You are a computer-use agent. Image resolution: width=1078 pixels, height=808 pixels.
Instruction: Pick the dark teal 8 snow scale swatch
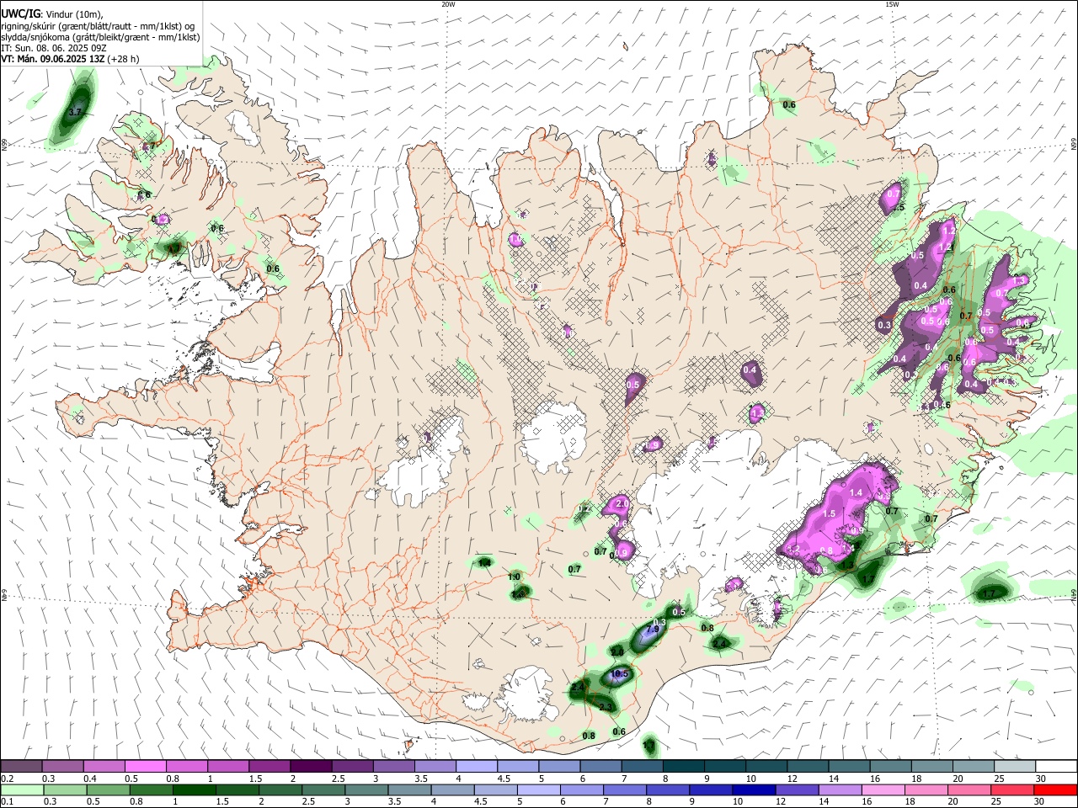point(684,766)
